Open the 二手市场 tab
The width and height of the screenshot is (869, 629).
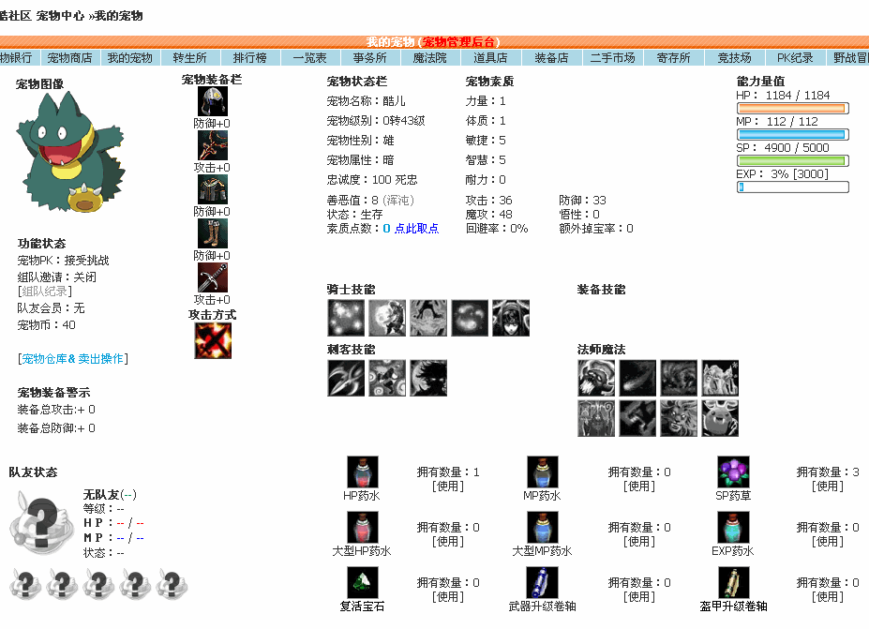[x=612, y=57]
